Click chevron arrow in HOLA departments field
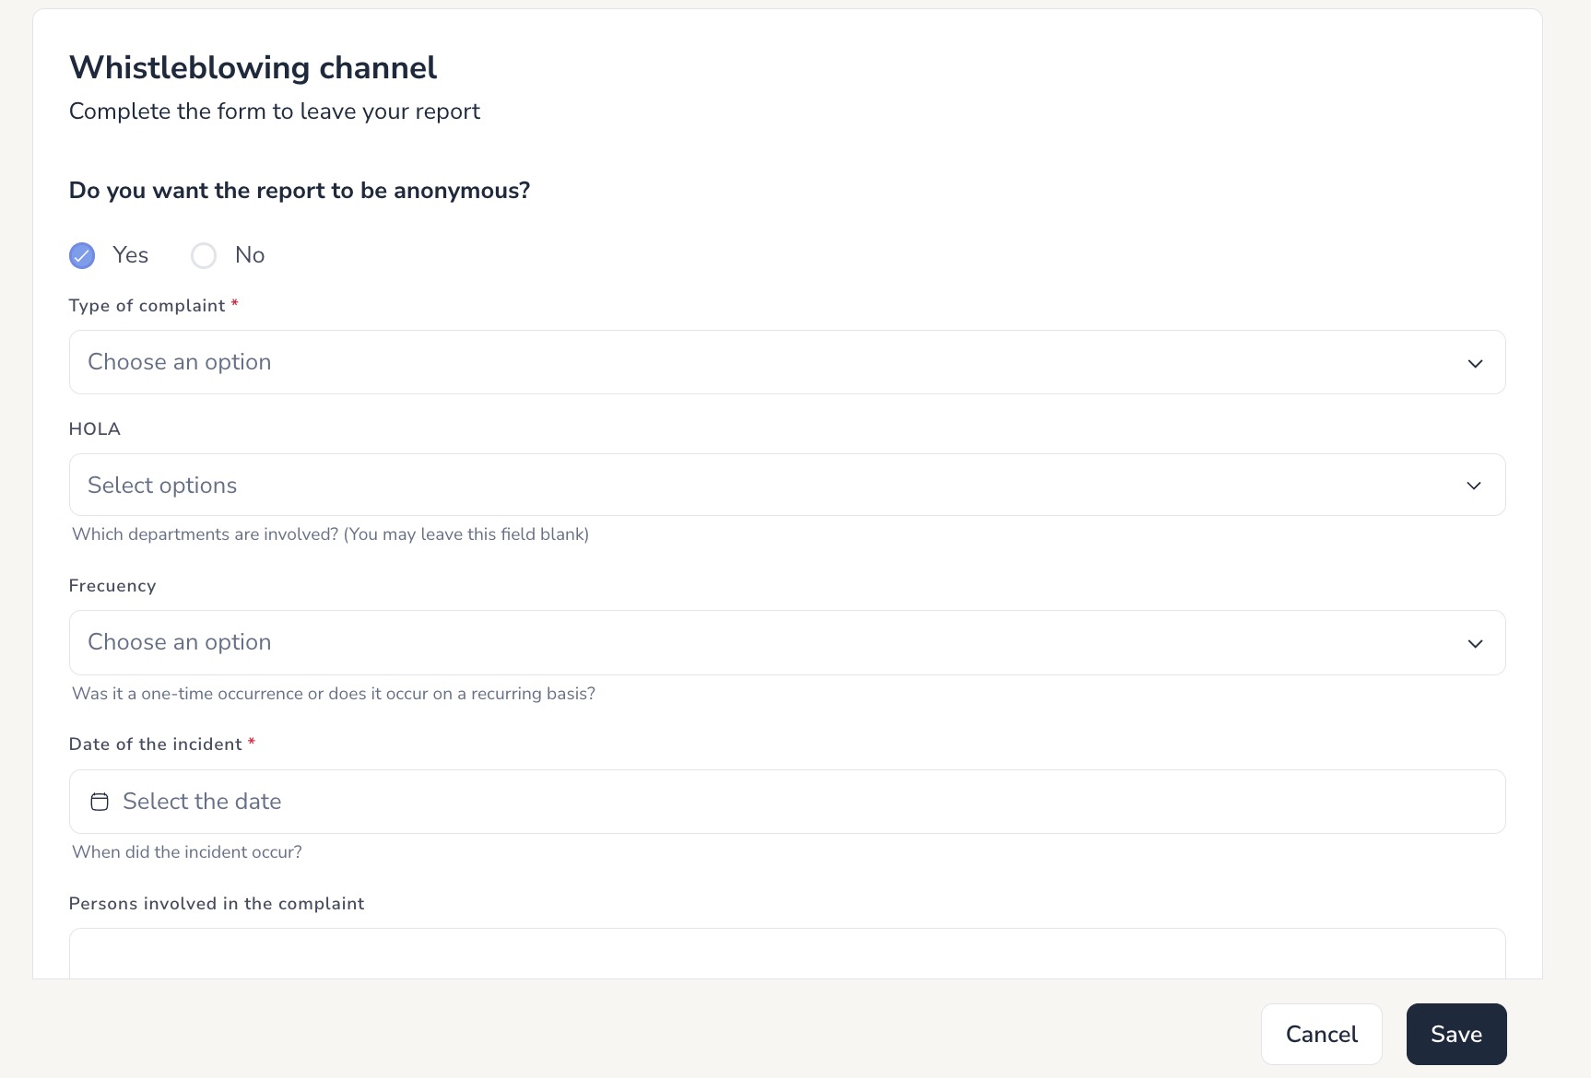1591x1078 pixels. point(1474,486)
